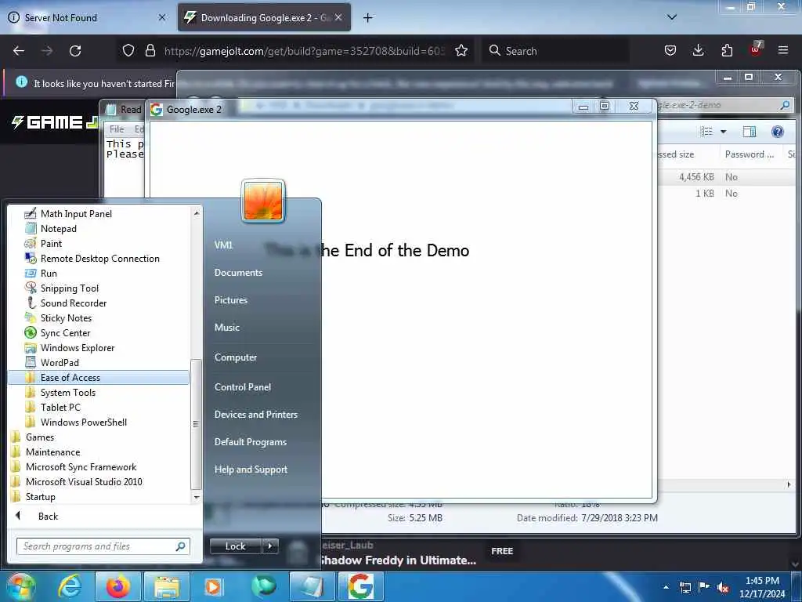This screenshot has width=802, height=602.
Task: Open Pictures from Start menu
Action: click(x=231, y=300)
